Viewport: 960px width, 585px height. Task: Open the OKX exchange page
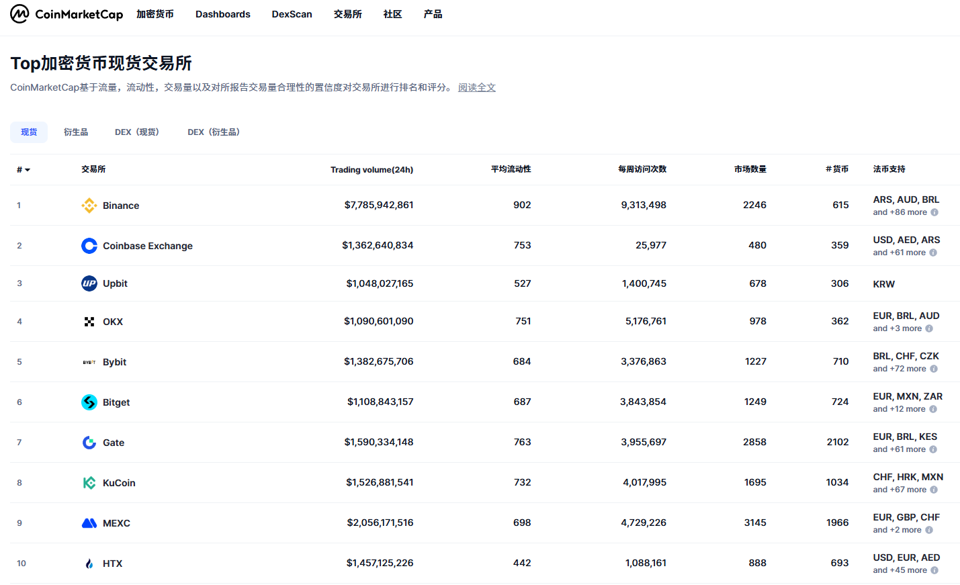(x=113, y=322)
